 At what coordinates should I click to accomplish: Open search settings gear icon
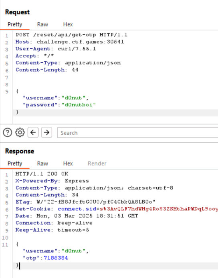pyautogui.click(x=20, y=132)
